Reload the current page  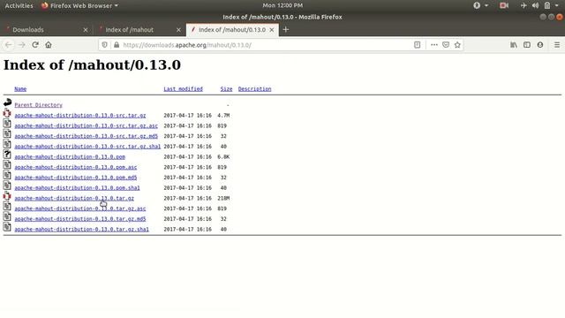pos(35,45)
